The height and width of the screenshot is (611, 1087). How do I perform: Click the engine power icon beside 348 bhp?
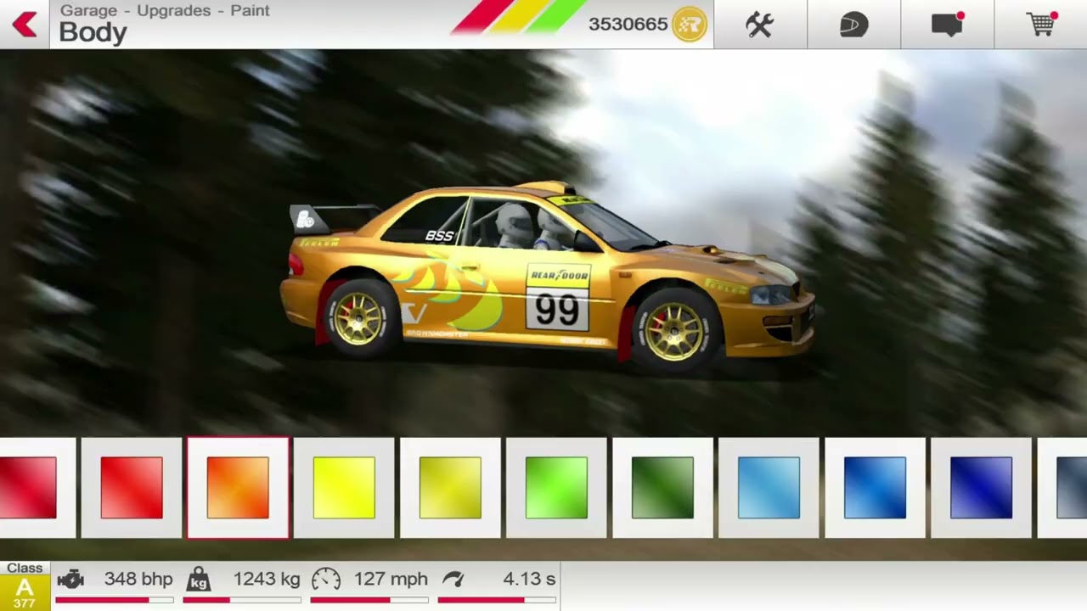coord(71,579)
